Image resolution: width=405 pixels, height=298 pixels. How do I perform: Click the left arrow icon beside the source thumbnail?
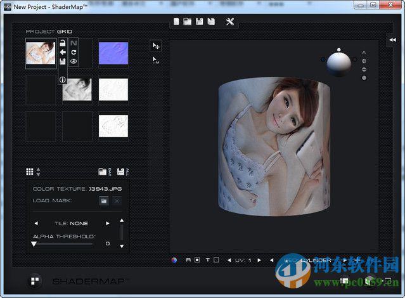63,52
